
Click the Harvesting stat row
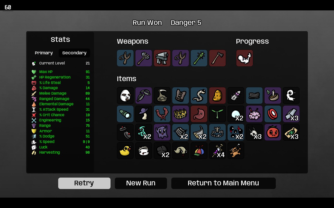[x=61, y=152]
